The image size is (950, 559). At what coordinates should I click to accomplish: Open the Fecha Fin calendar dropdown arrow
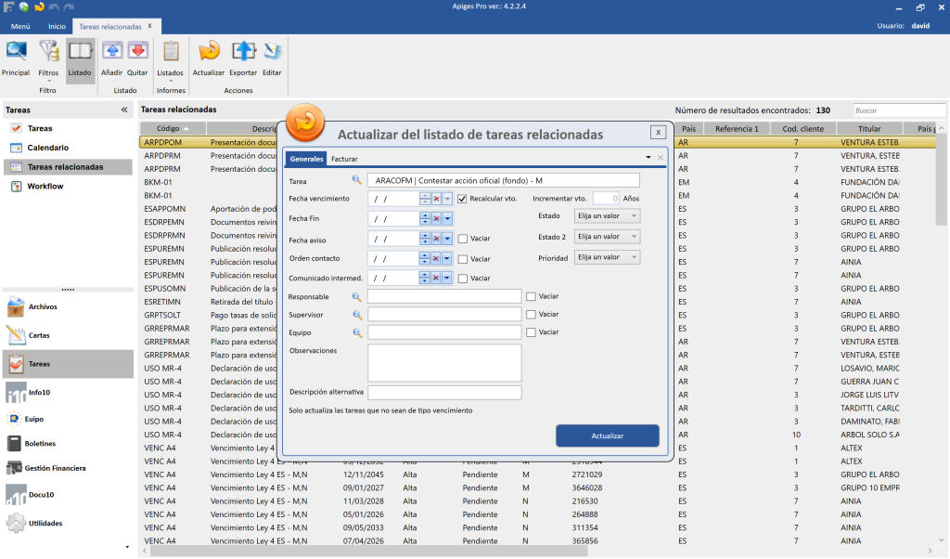point(447,219)
